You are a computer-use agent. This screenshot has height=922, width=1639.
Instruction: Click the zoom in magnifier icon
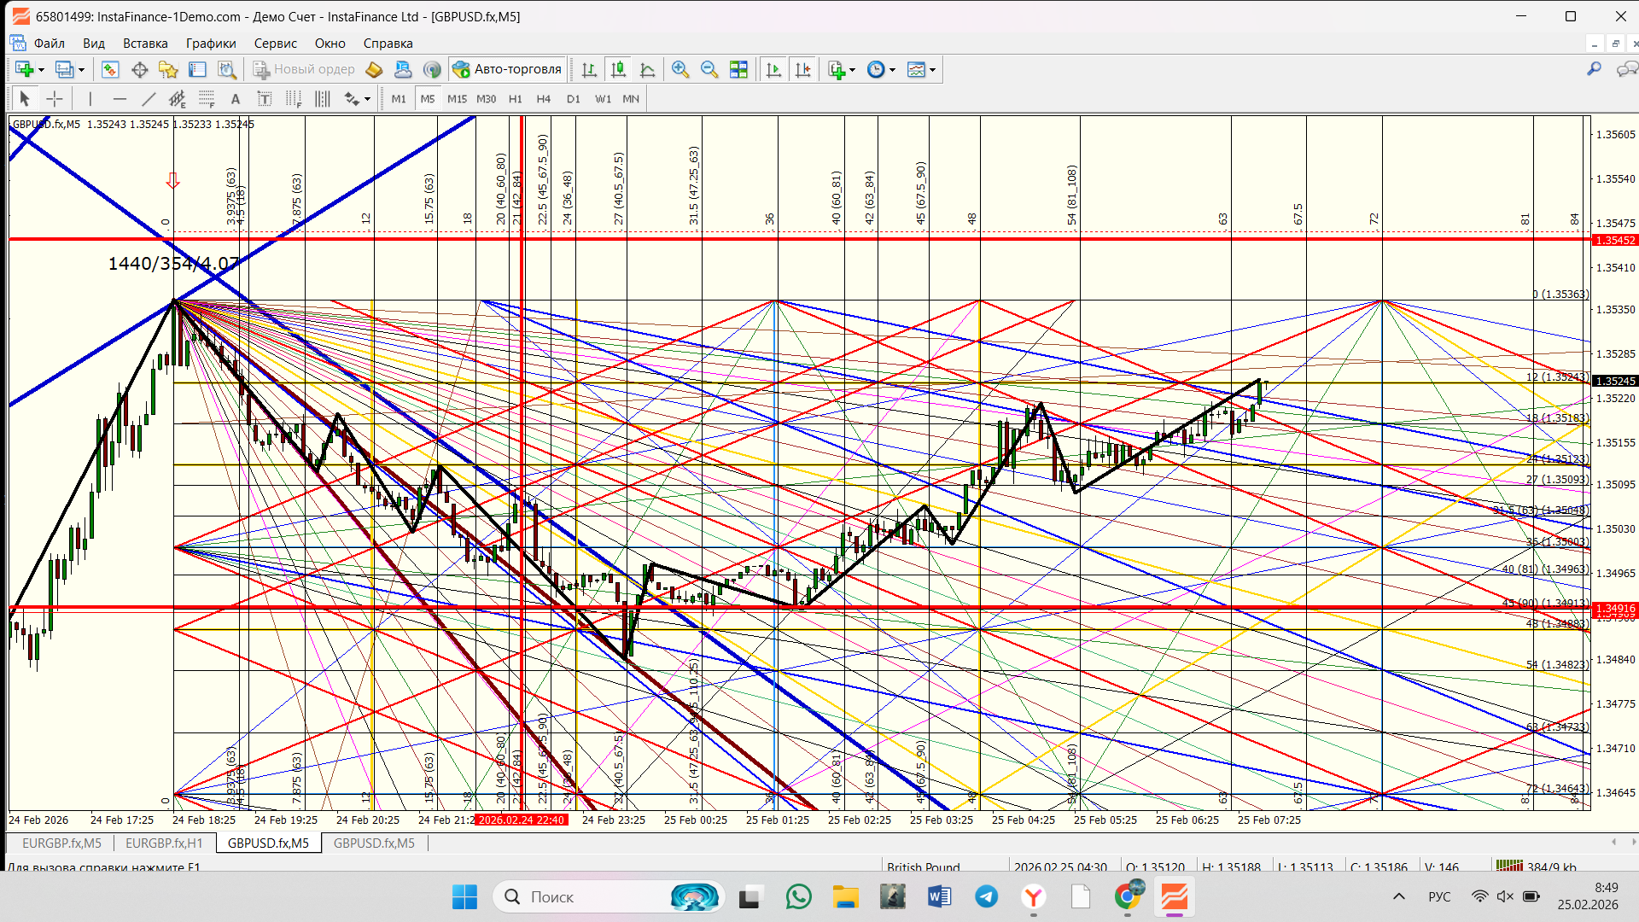point(680,70)
